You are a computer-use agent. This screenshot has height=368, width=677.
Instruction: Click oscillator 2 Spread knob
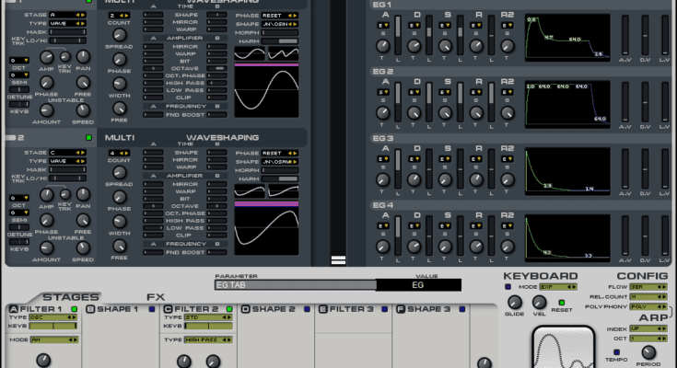point(119,184)
